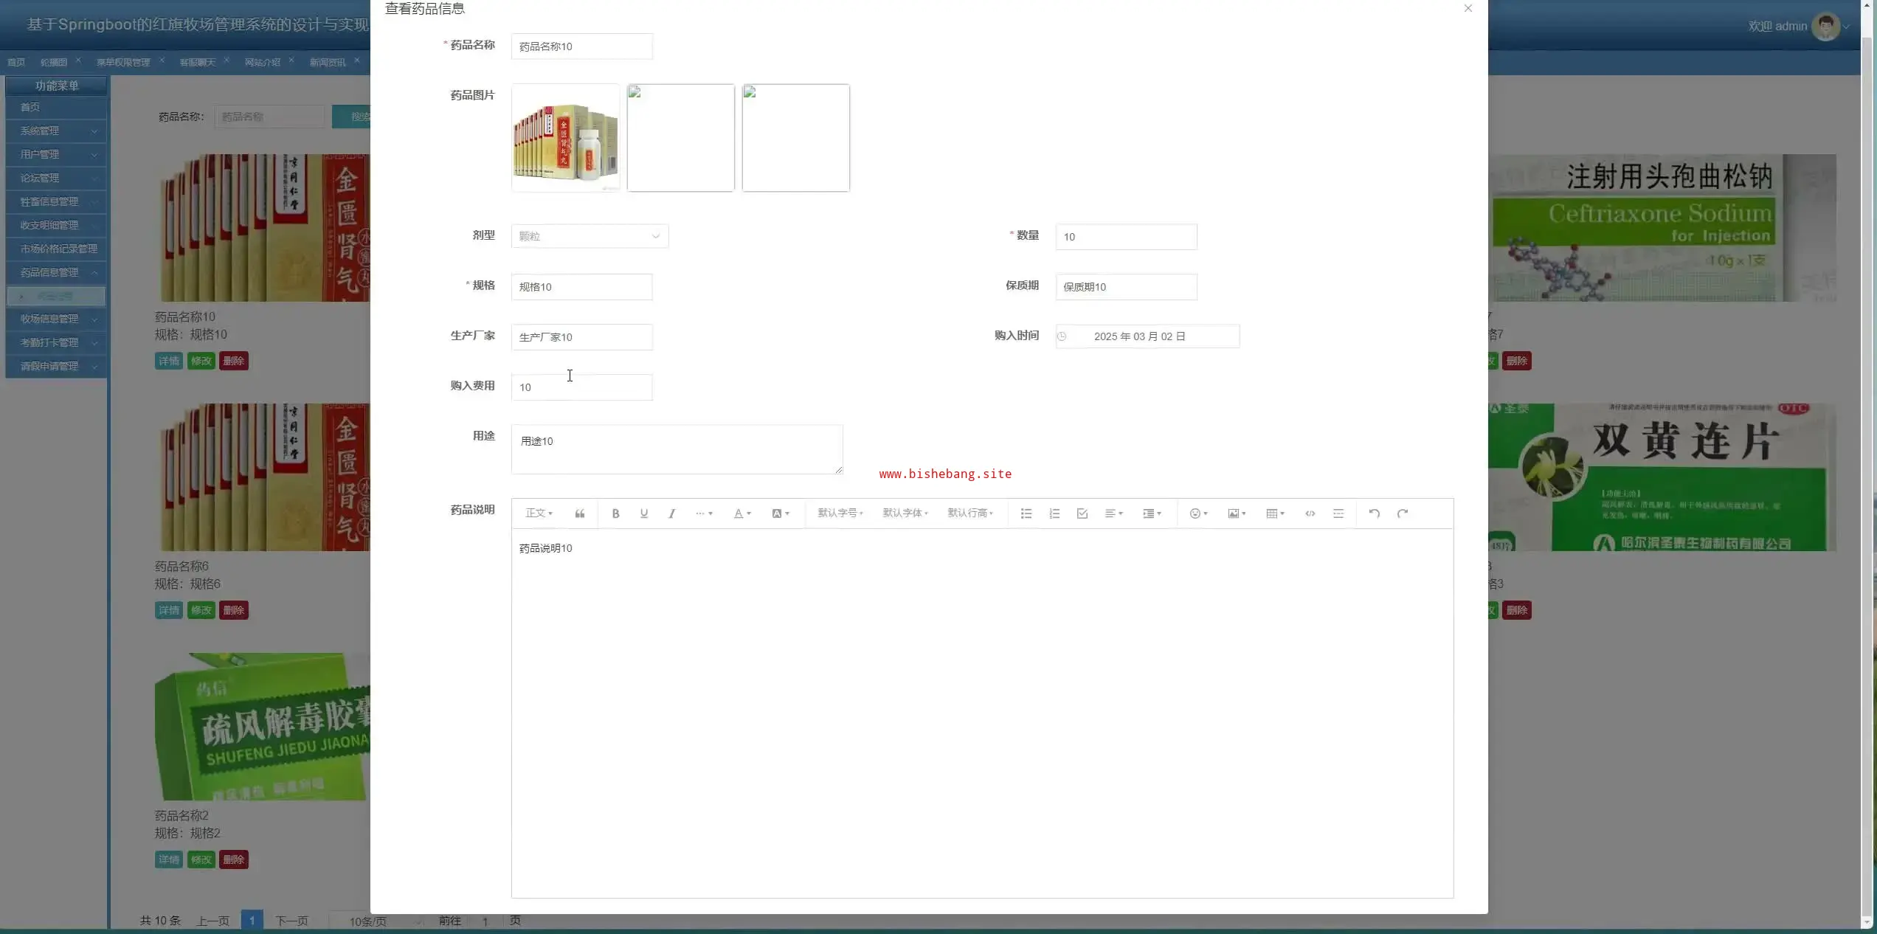Click 详情 button under 药品名称6
The width and height of the screenshot is (1877, 934).
168,610
